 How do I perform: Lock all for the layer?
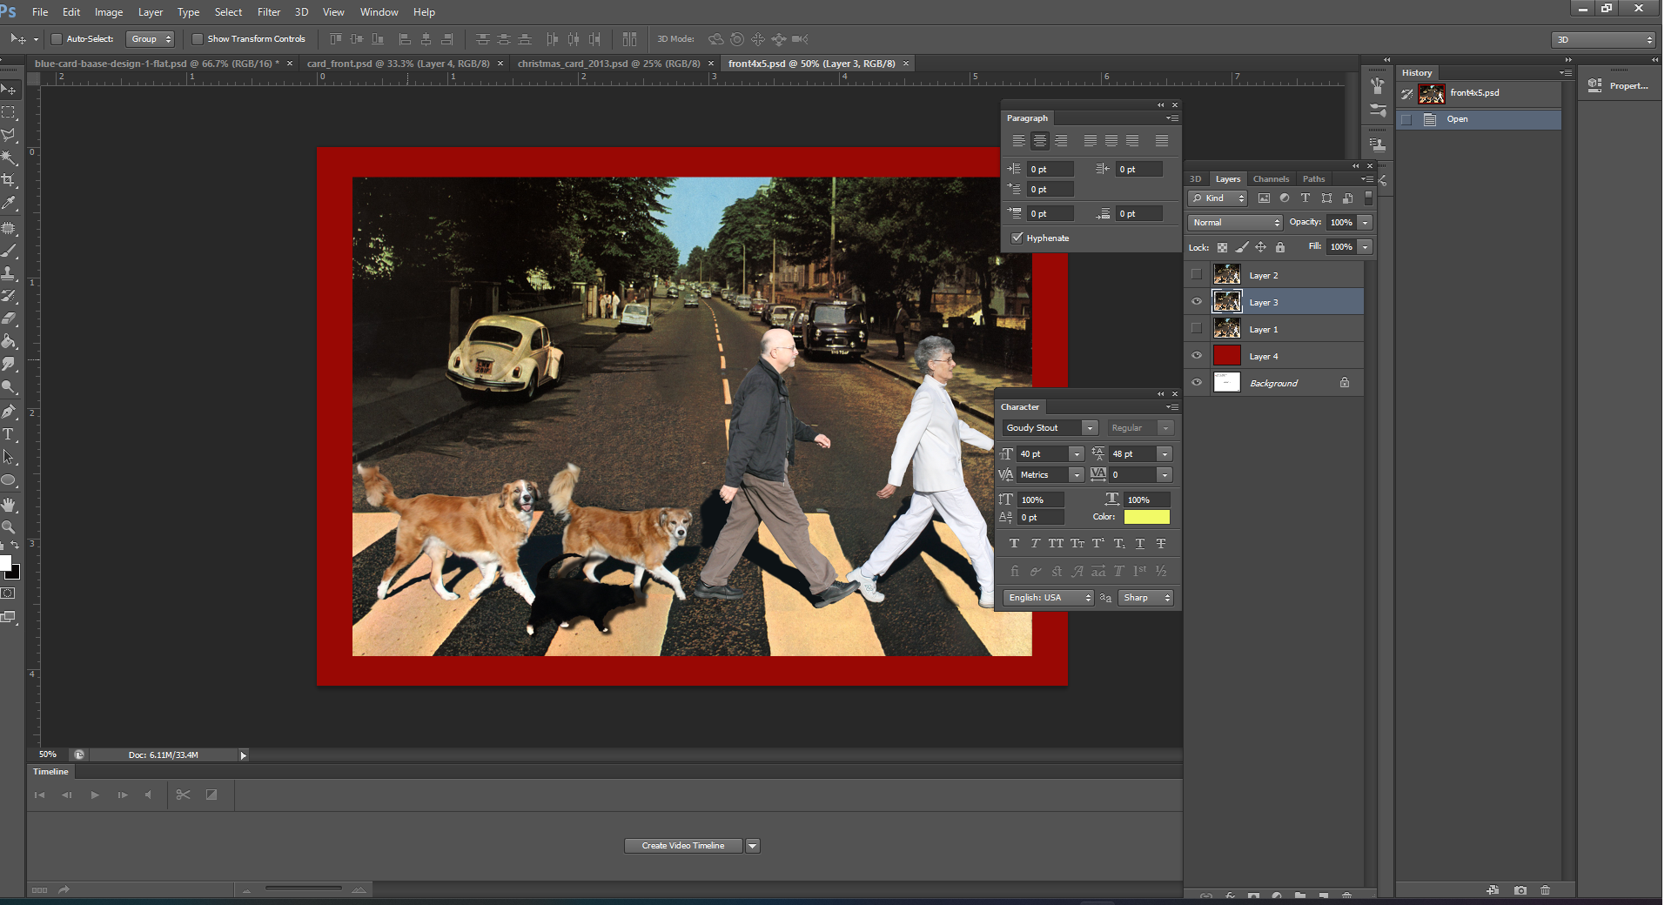click(x=1280, y=248)
